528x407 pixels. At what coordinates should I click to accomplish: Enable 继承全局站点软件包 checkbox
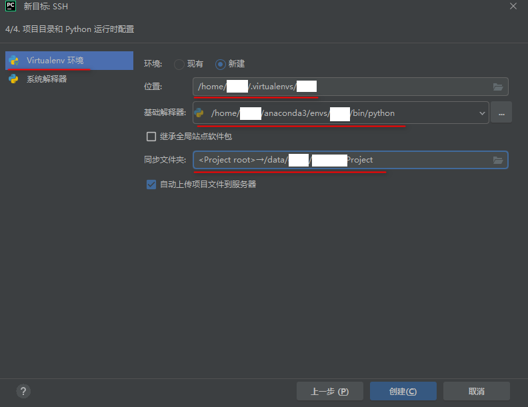tap(151, 137)
